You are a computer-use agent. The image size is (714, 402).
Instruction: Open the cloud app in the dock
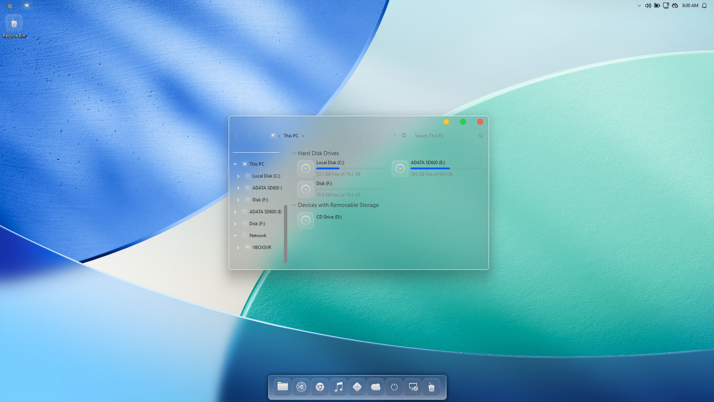(x=376, y=387)
